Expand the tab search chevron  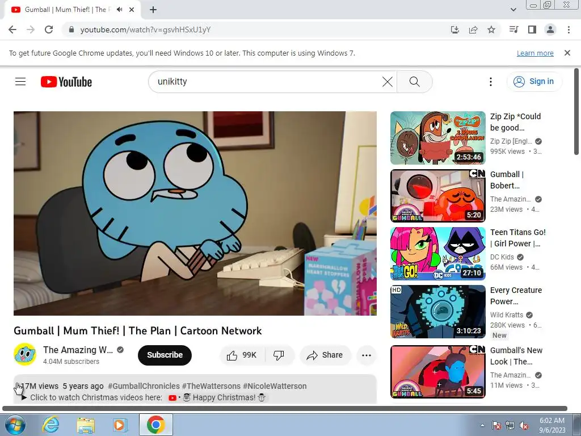tap(513, 10)
